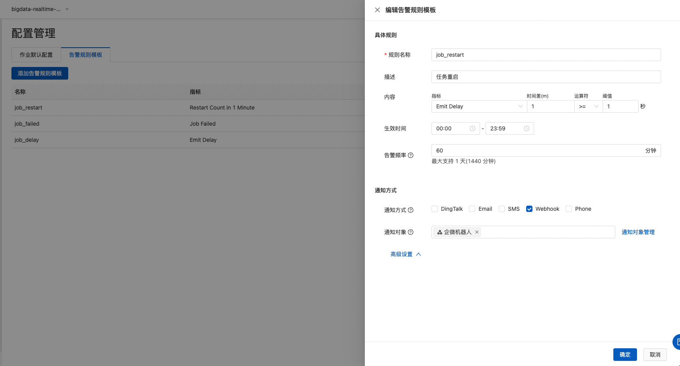Switch to 作业默认配置 tab
The height and width of the screenshot is (366, 680).
(36, 55)
